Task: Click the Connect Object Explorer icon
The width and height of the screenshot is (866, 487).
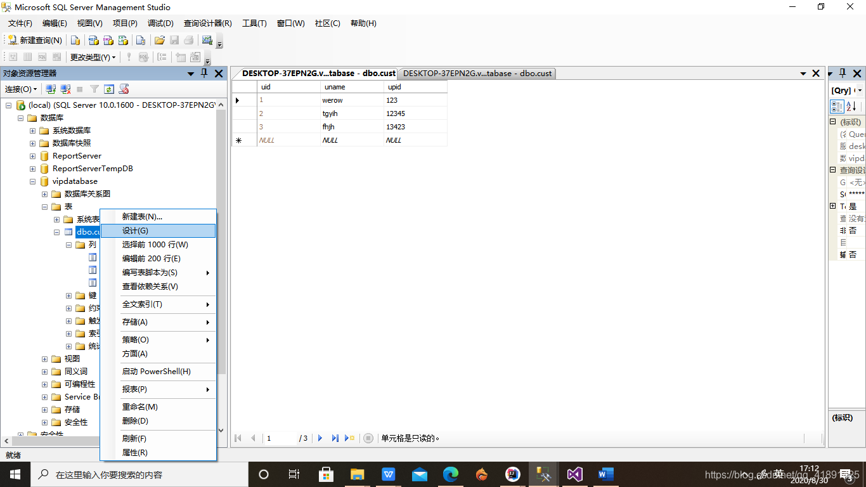Action: (x=51, y=89)
